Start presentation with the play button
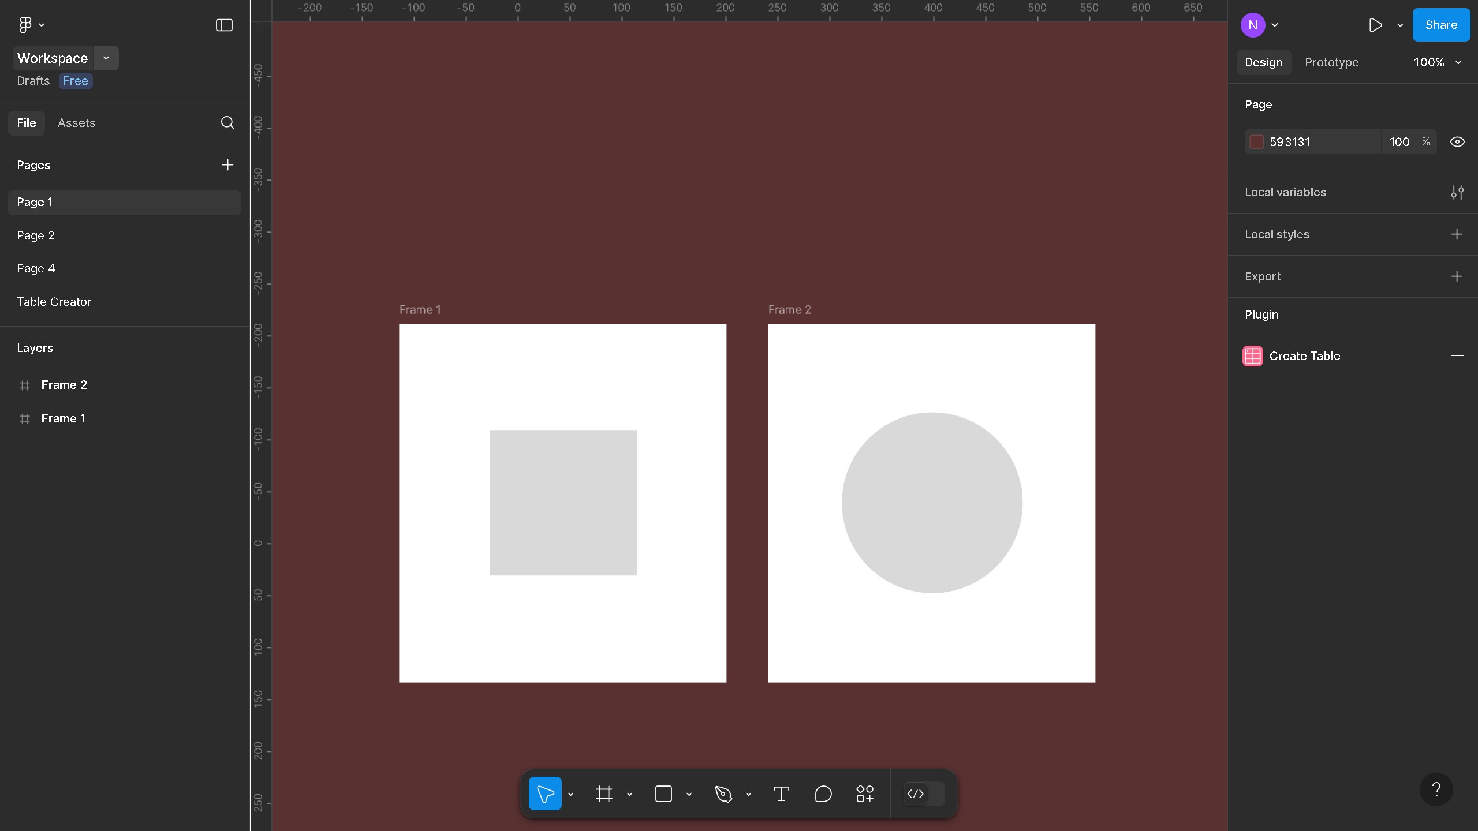The image size is (1478, 831). pos(1376,25)
